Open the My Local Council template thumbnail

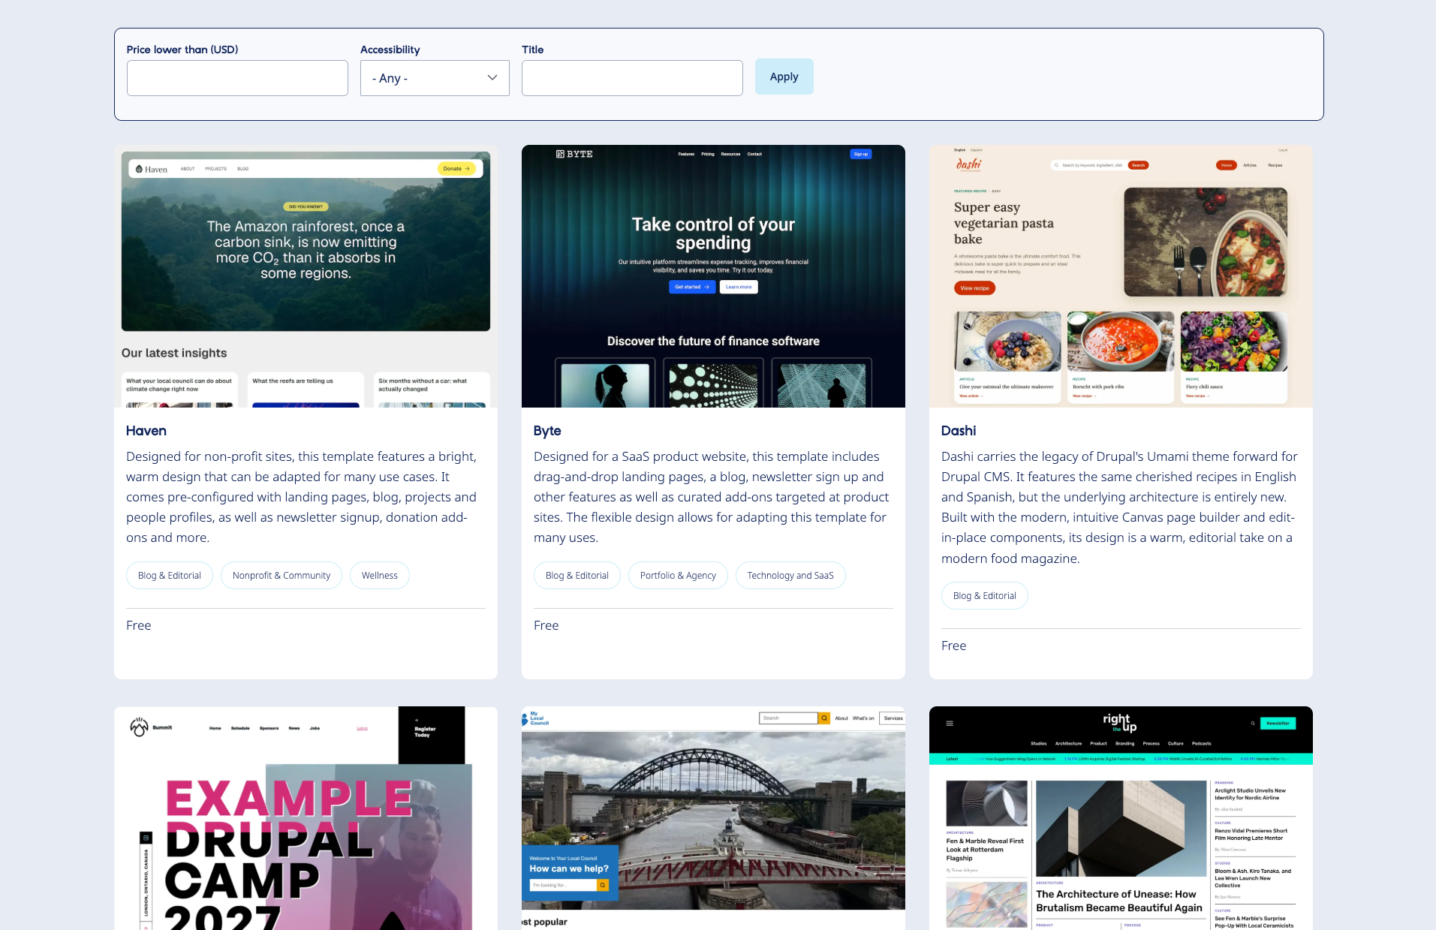[713, 818]
